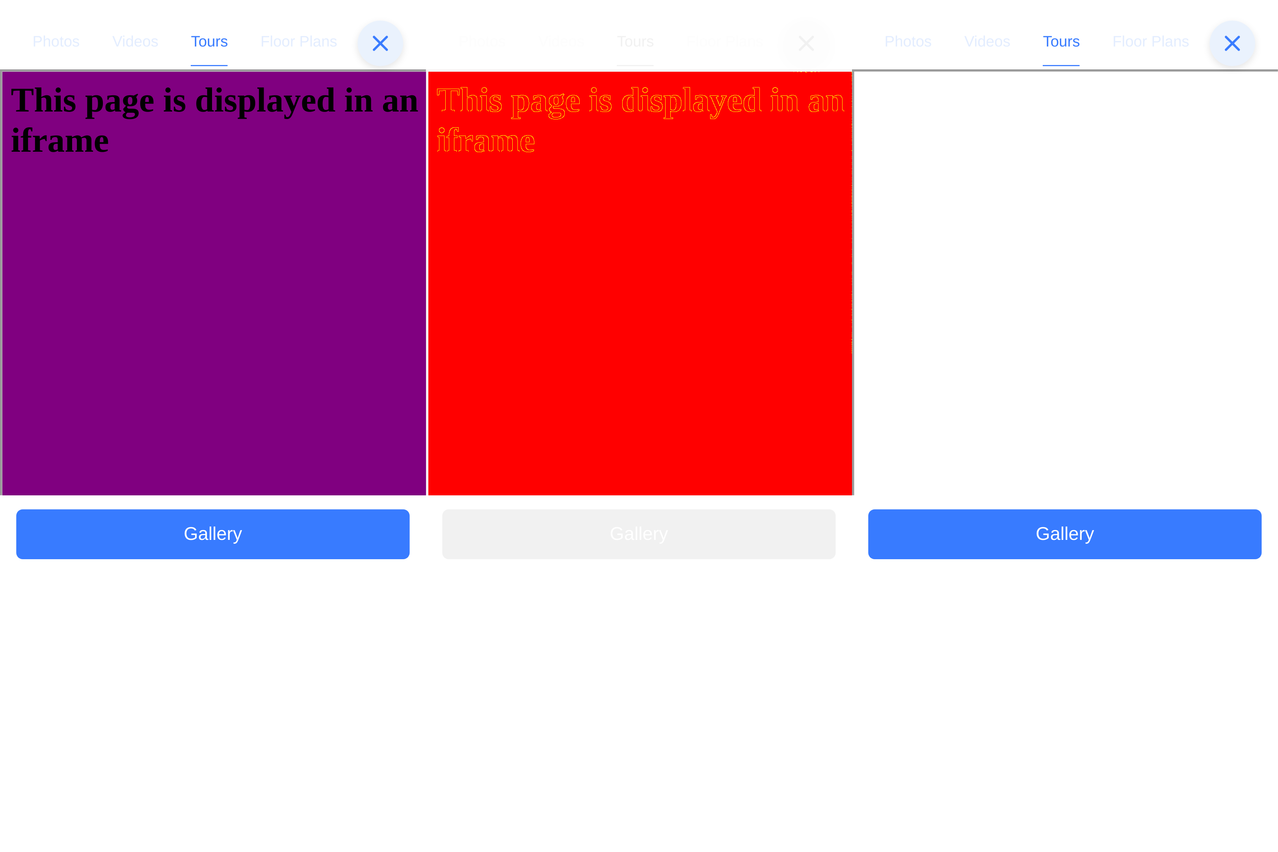1278x852 pixels.
Task: Close the panel above the purple iframe
Action: (x=380, y=43)
